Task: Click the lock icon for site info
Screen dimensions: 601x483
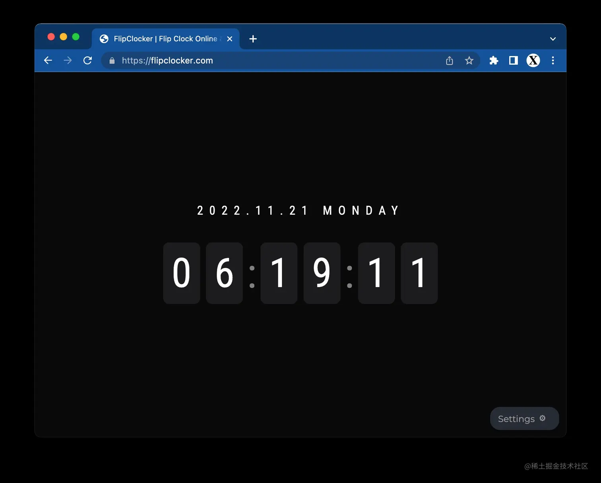Action: (x=112, y=60)
